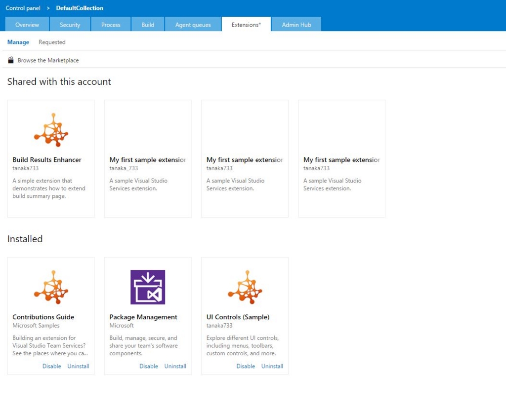This screenshot has height=408, width=506.
Task: Disable the Contributions Guide extension
Action: point(51,366)
